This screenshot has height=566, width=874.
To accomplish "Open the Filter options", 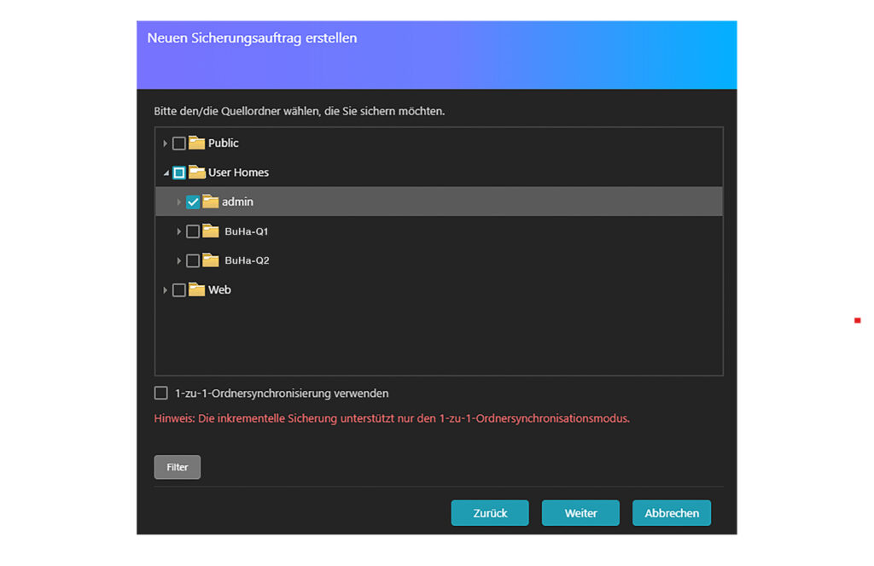I will (x=177, y=467).
